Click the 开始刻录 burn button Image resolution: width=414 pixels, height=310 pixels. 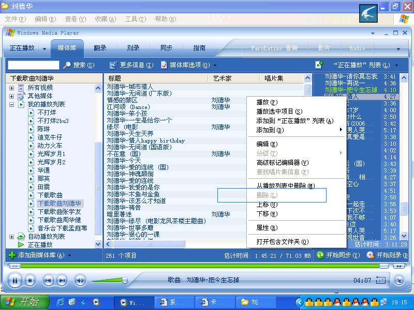(x=387, y=255)
